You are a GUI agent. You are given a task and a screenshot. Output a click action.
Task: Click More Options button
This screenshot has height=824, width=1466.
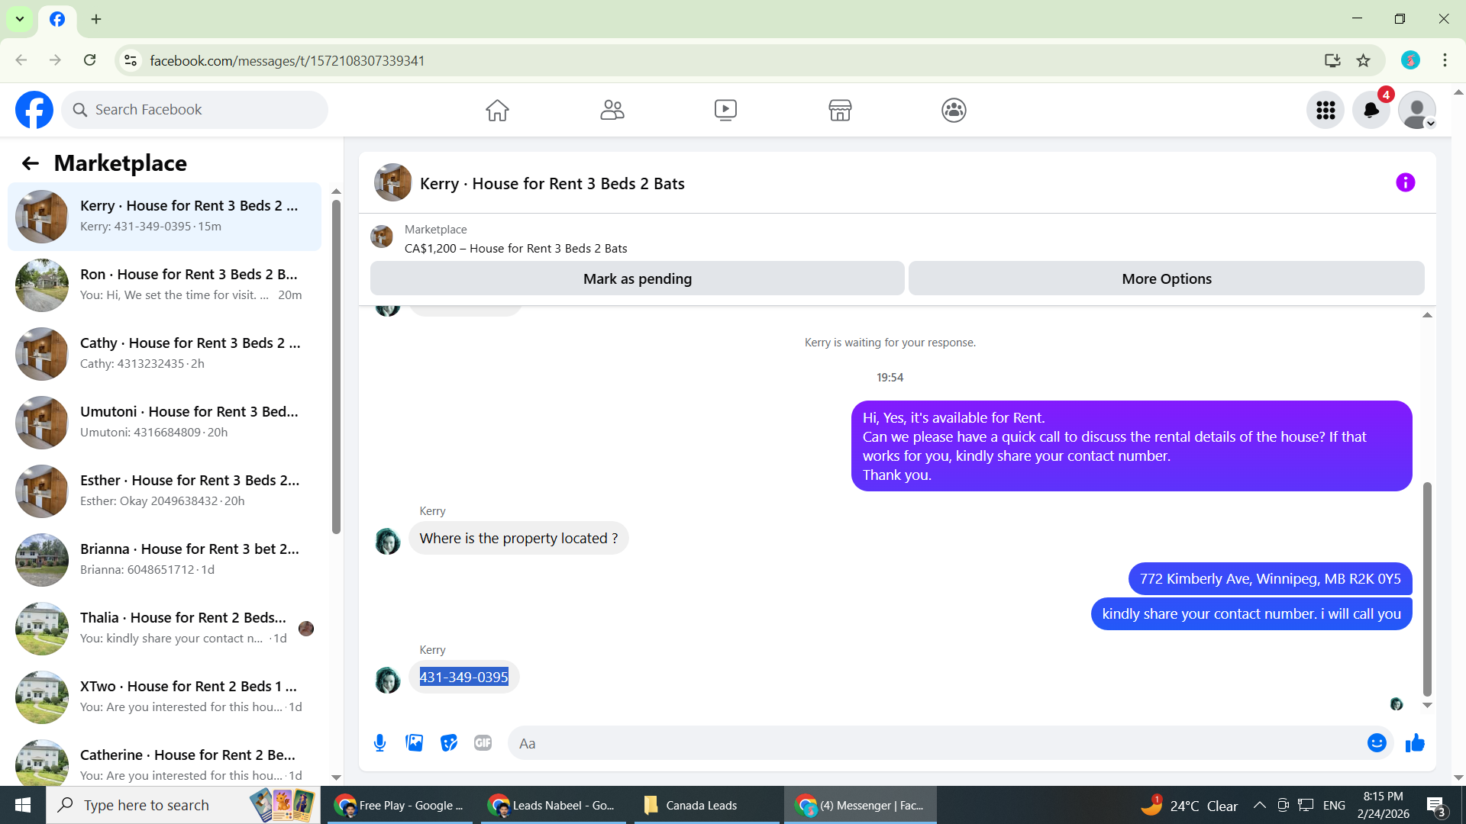1166,278
